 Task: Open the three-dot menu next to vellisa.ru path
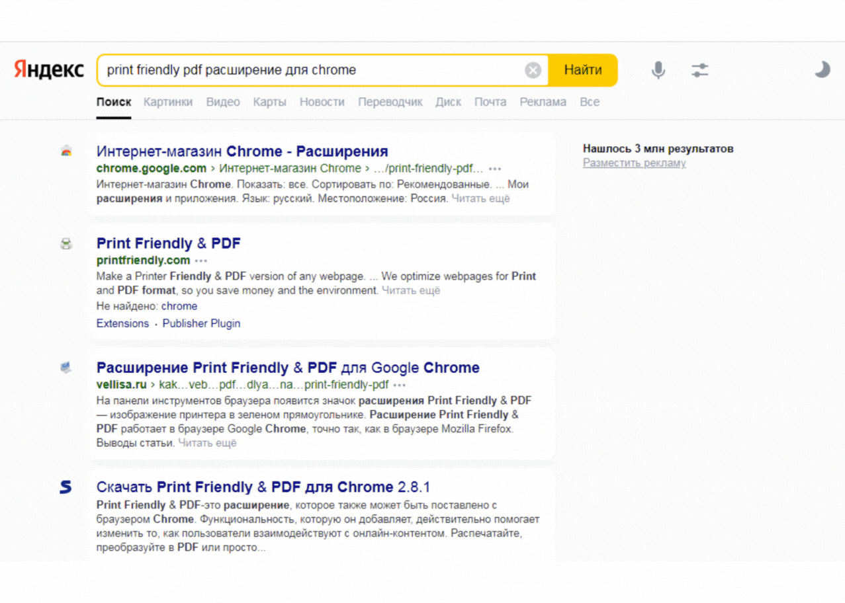click(x=400, y=385)
